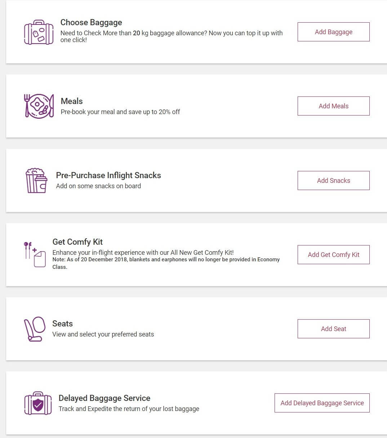Open seat selection with Add Seat
The height and width of the screenshot is (438, 387).
tap(333, 329)
